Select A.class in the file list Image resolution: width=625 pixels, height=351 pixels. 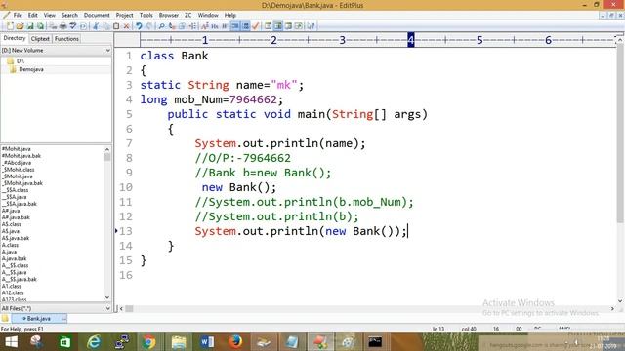click(10, 245)
